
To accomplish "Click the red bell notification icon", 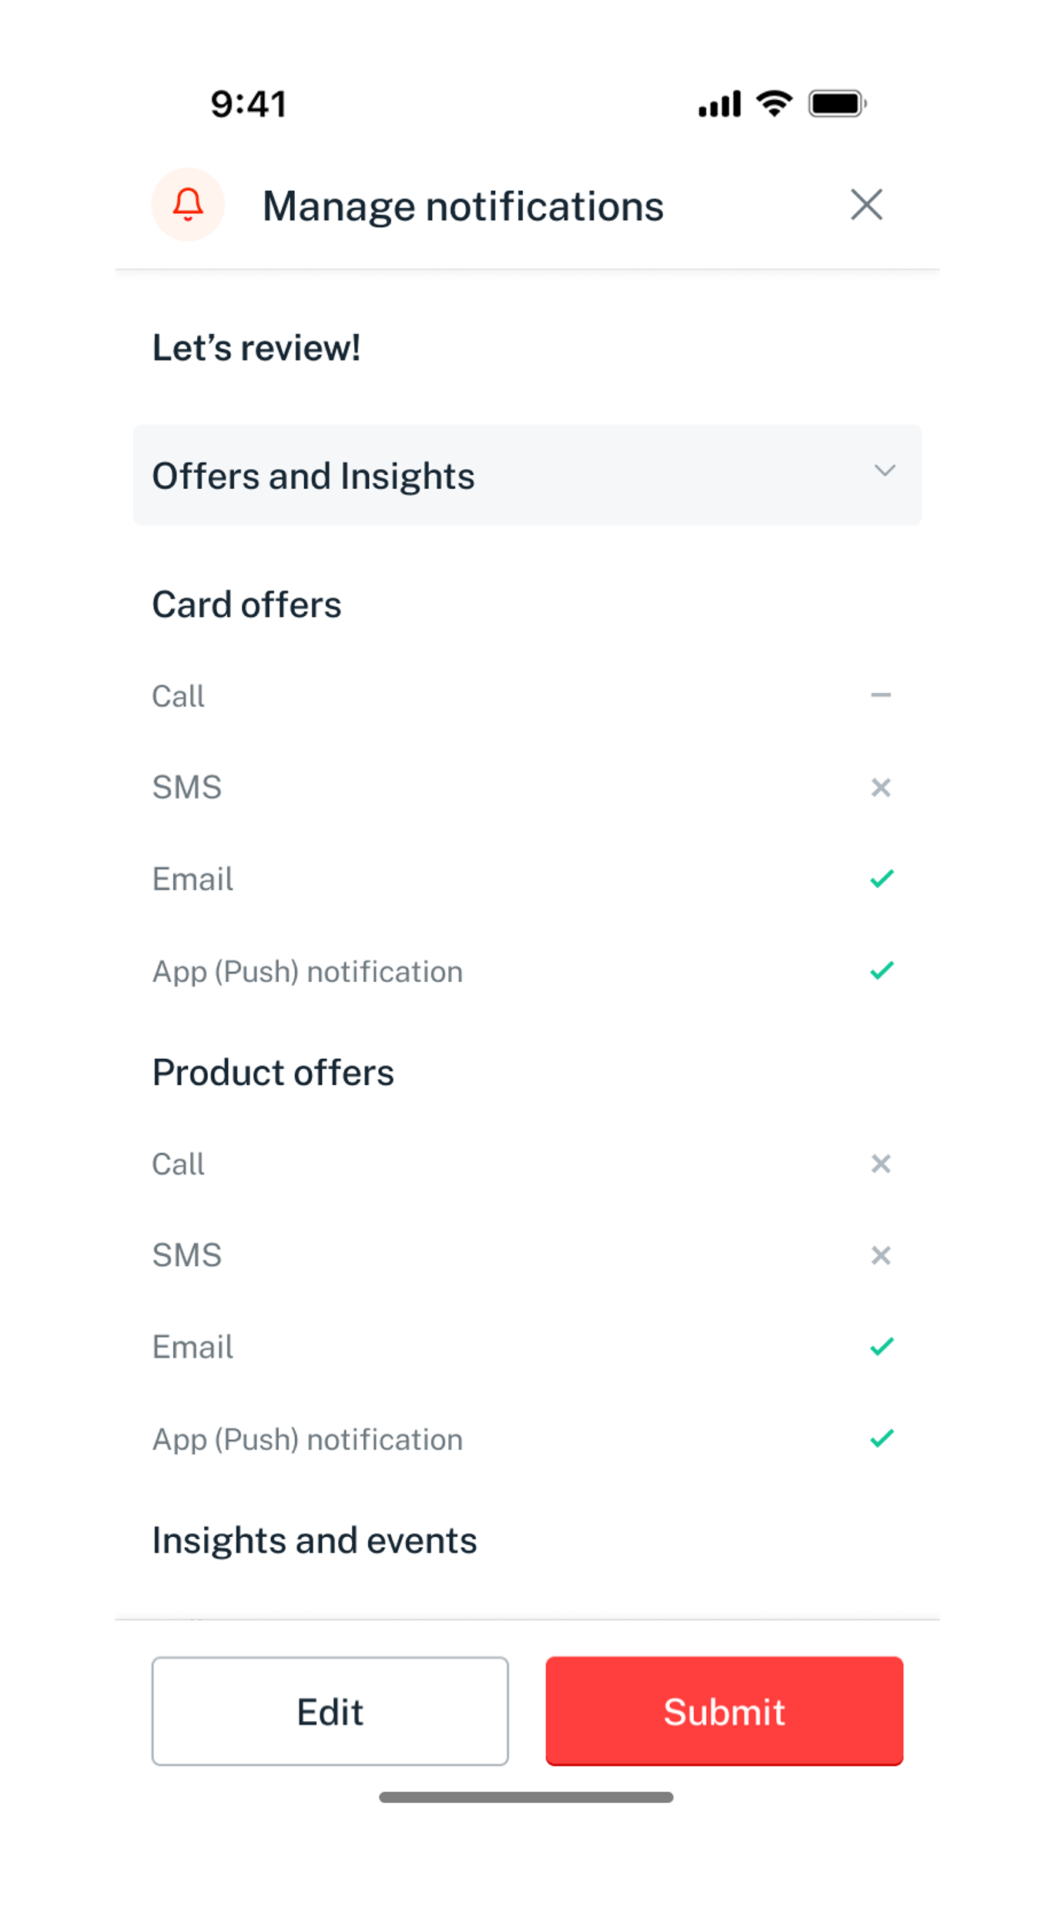I will click(x=188, y=205).
